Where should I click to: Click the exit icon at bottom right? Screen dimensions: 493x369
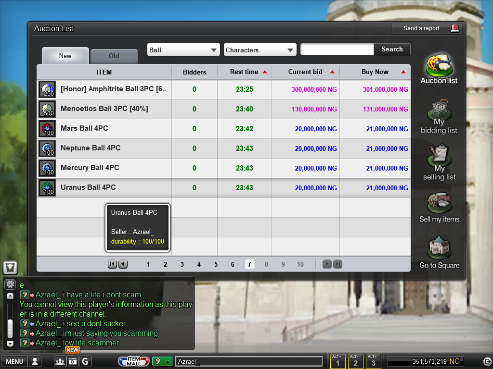pyautogui.click(x=487, y=361)
